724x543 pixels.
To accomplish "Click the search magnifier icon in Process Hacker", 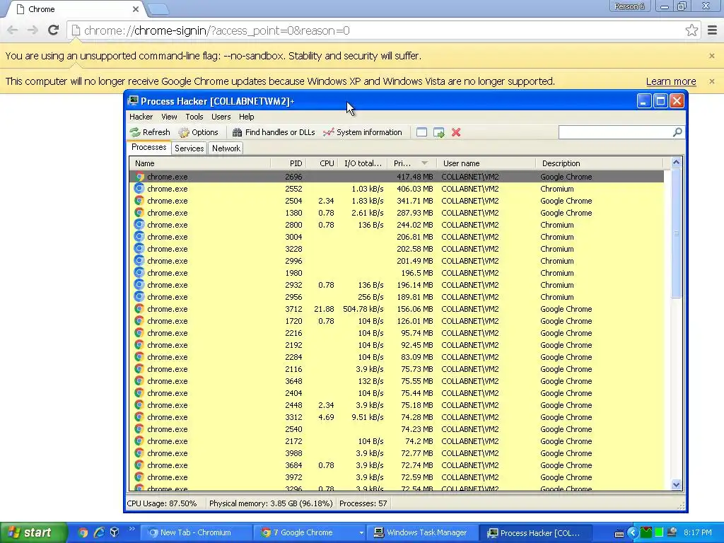I will [677, 132].
